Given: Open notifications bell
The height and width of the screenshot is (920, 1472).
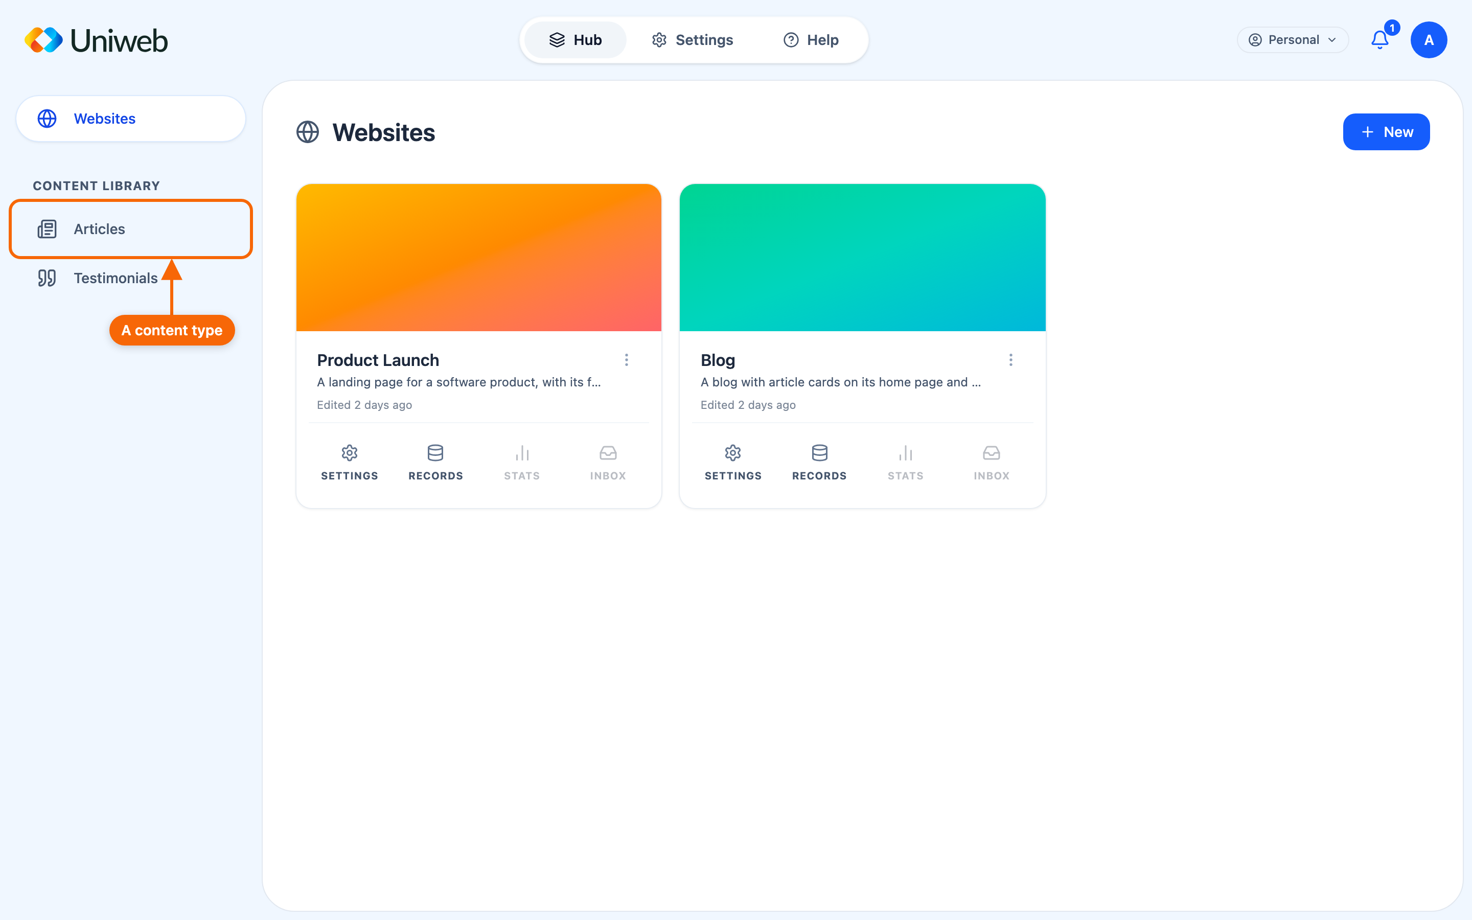Looking at the screenshot, I should tap(1379, 40).
